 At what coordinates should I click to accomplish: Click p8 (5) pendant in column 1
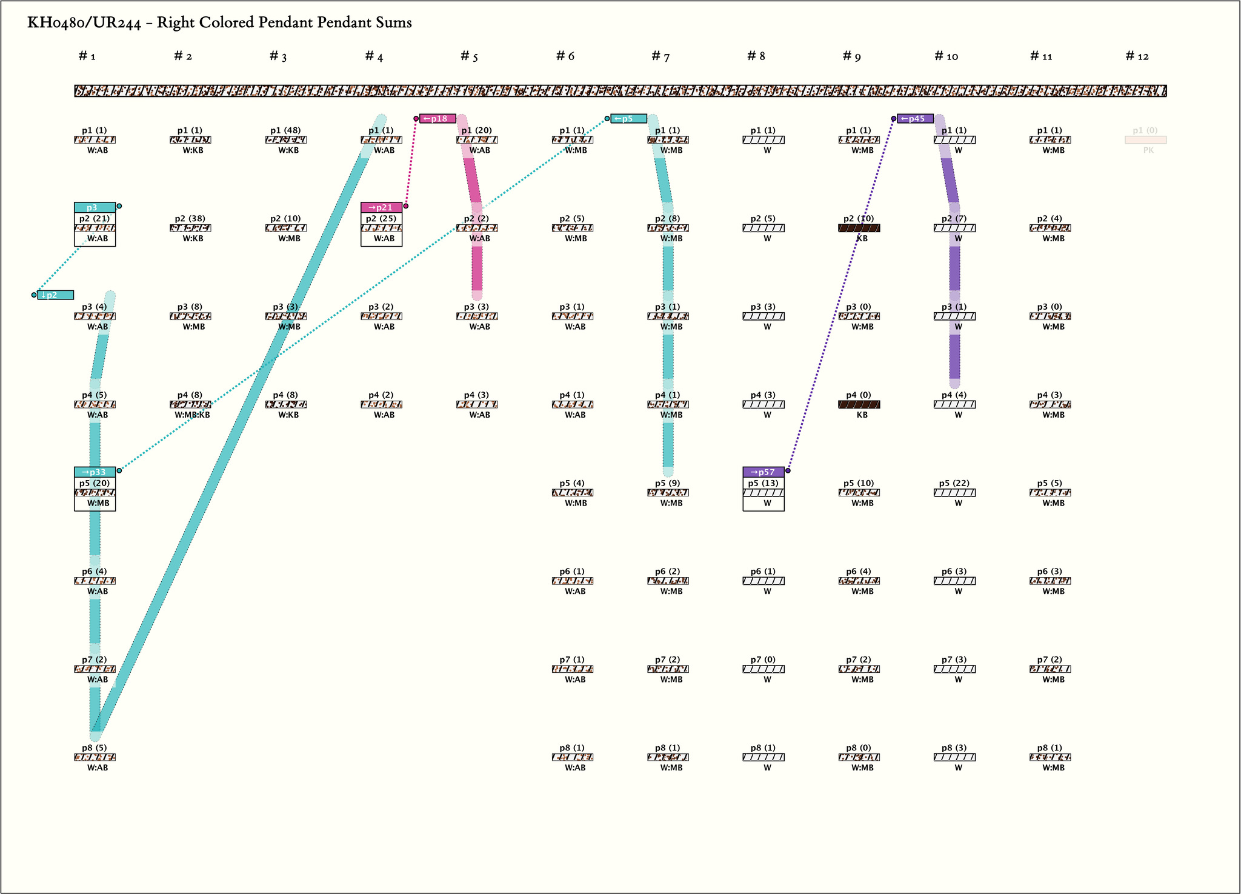point(95,758)
